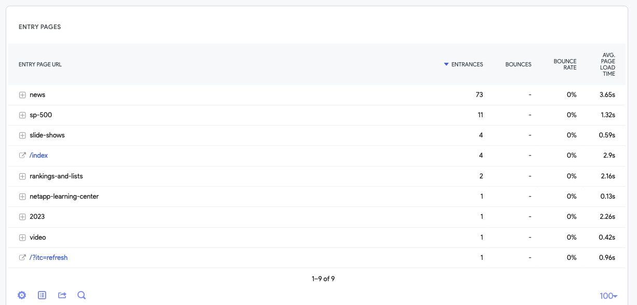Image resolution: width=637 pixels, height=305 pixels.
Task: Expand the video row
Action: tap(22, 238)
